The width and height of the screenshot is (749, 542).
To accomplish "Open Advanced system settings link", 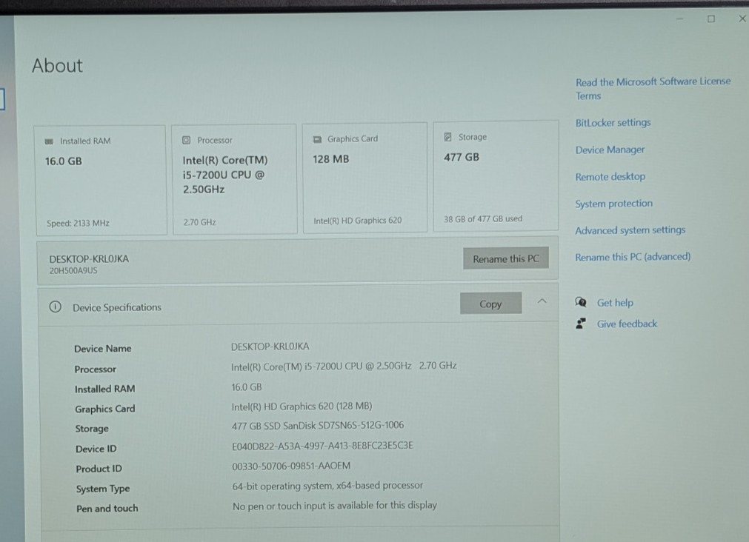I will click(630, 230).
